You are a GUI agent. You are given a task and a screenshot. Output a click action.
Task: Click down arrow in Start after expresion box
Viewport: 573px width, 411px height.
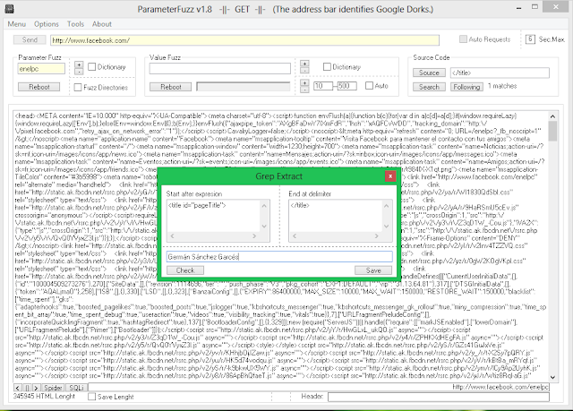click(x=264, y=227)
